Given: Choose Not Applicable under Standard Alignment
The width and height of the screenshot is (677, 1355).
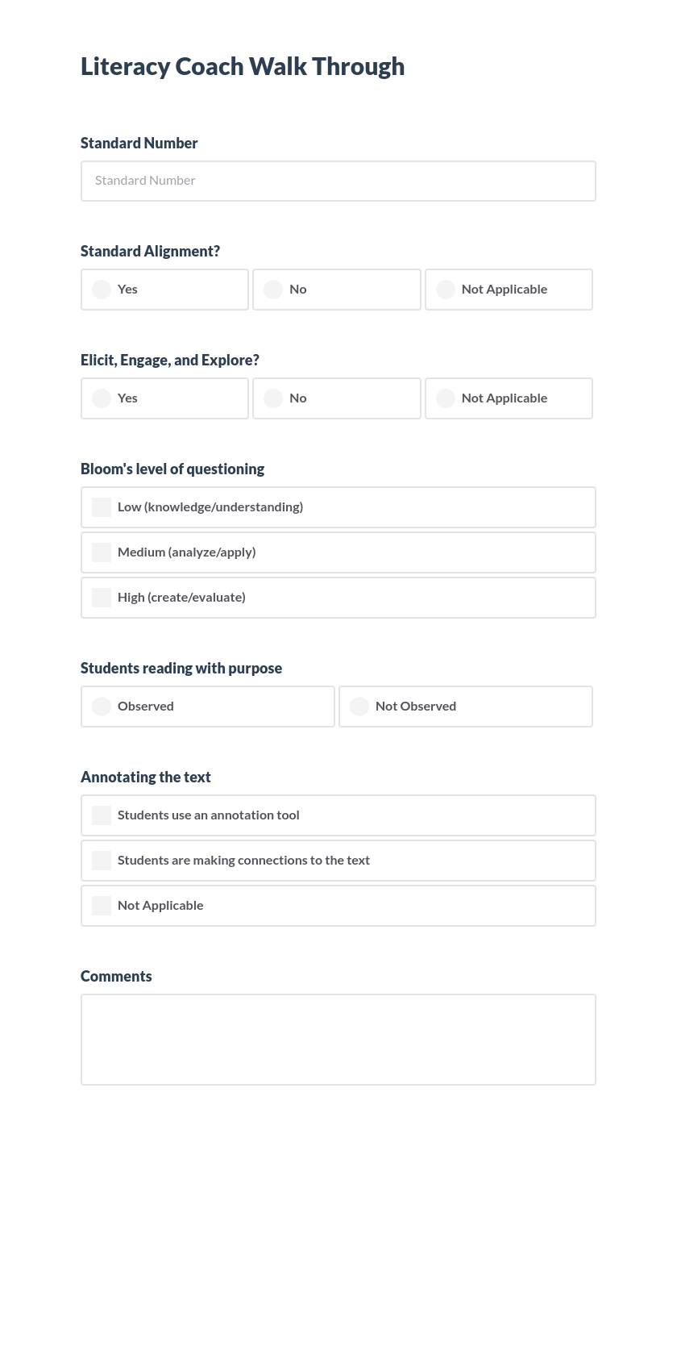Looking at the screenshot, I should [446, 290].
